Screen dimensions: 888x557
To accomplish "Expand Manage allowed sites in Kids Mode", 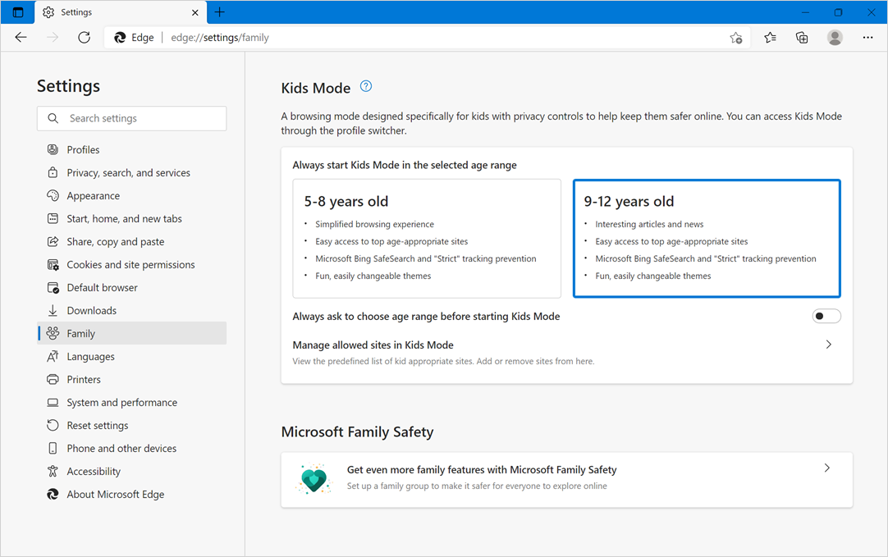I will (x=828, y=345).
